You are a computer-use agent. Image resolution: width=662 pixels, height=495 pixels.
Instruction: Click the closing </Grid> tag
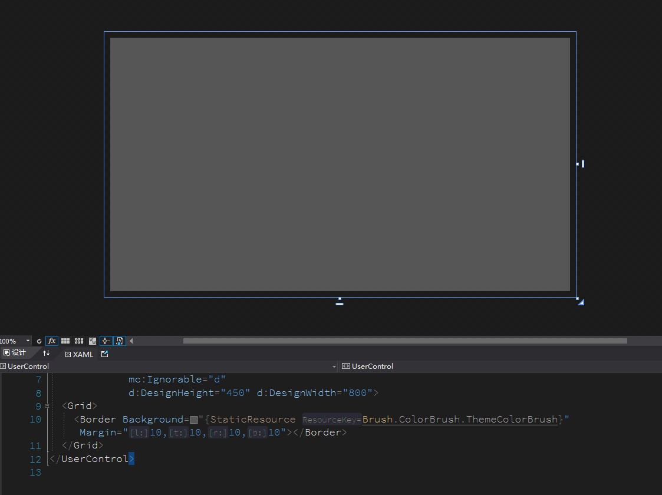click(x=83, y=445)
